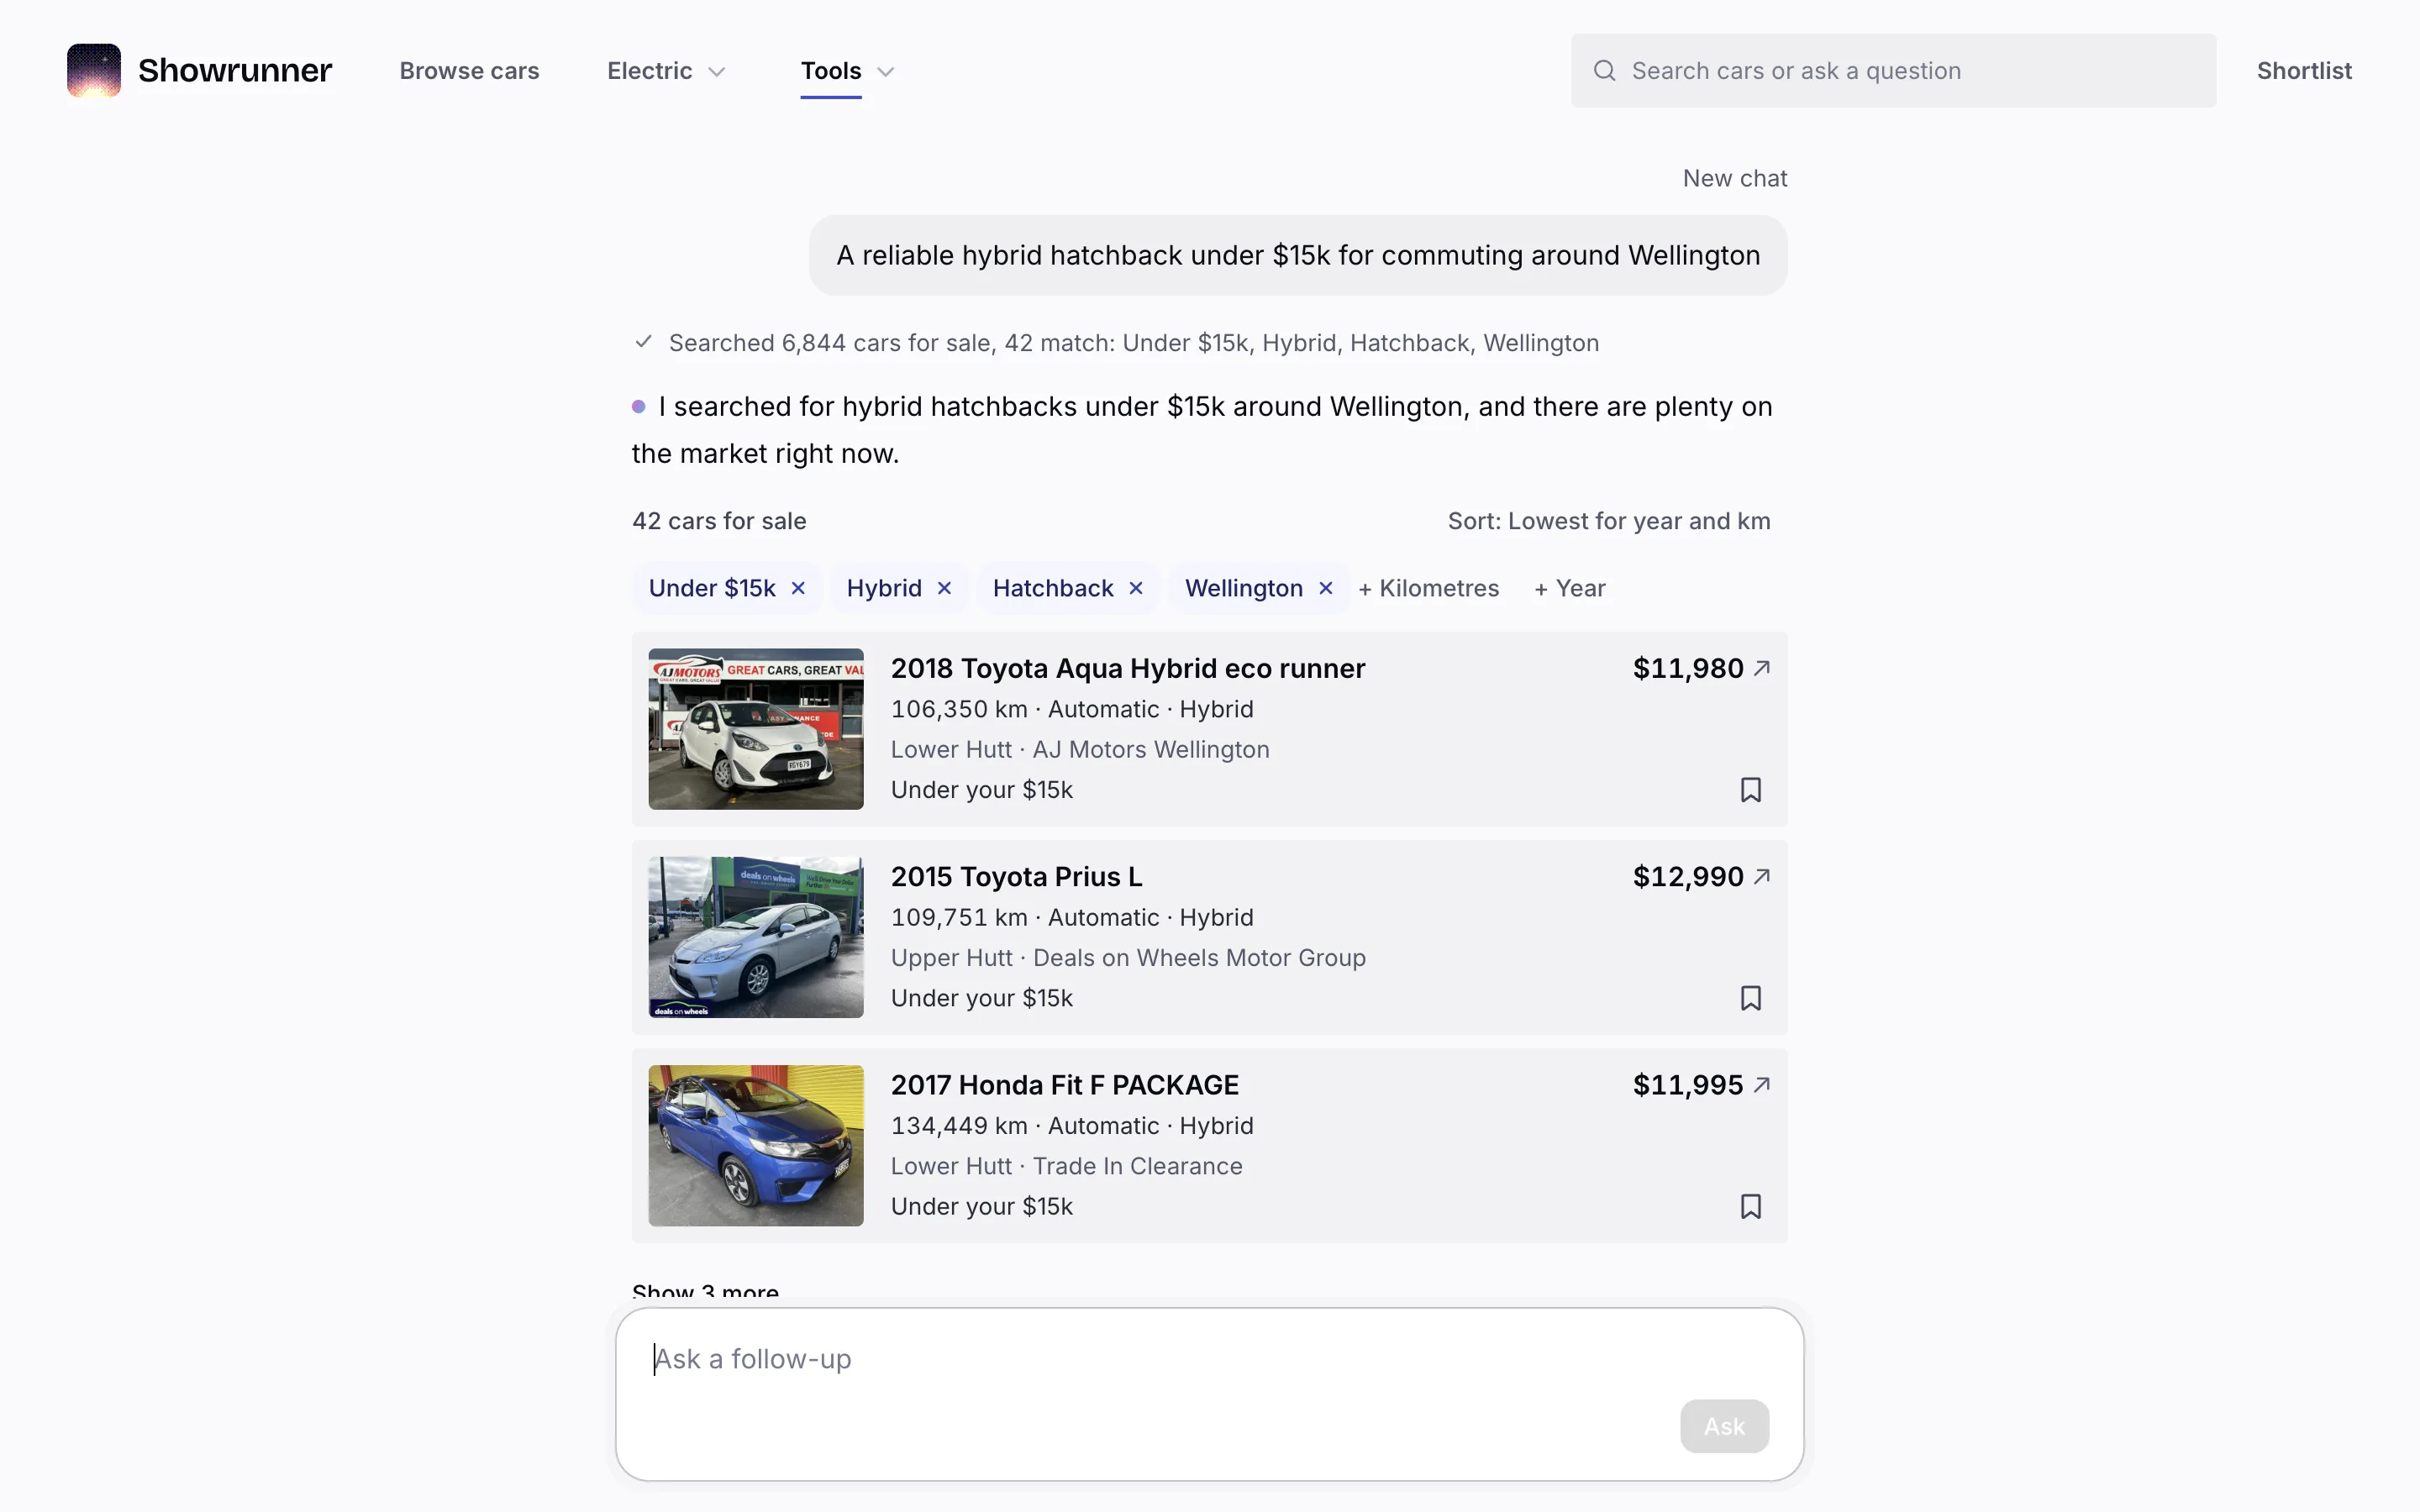Open the Electric menu item
This screenshot has height=1512, width=2420.
[x=650, y=71]
